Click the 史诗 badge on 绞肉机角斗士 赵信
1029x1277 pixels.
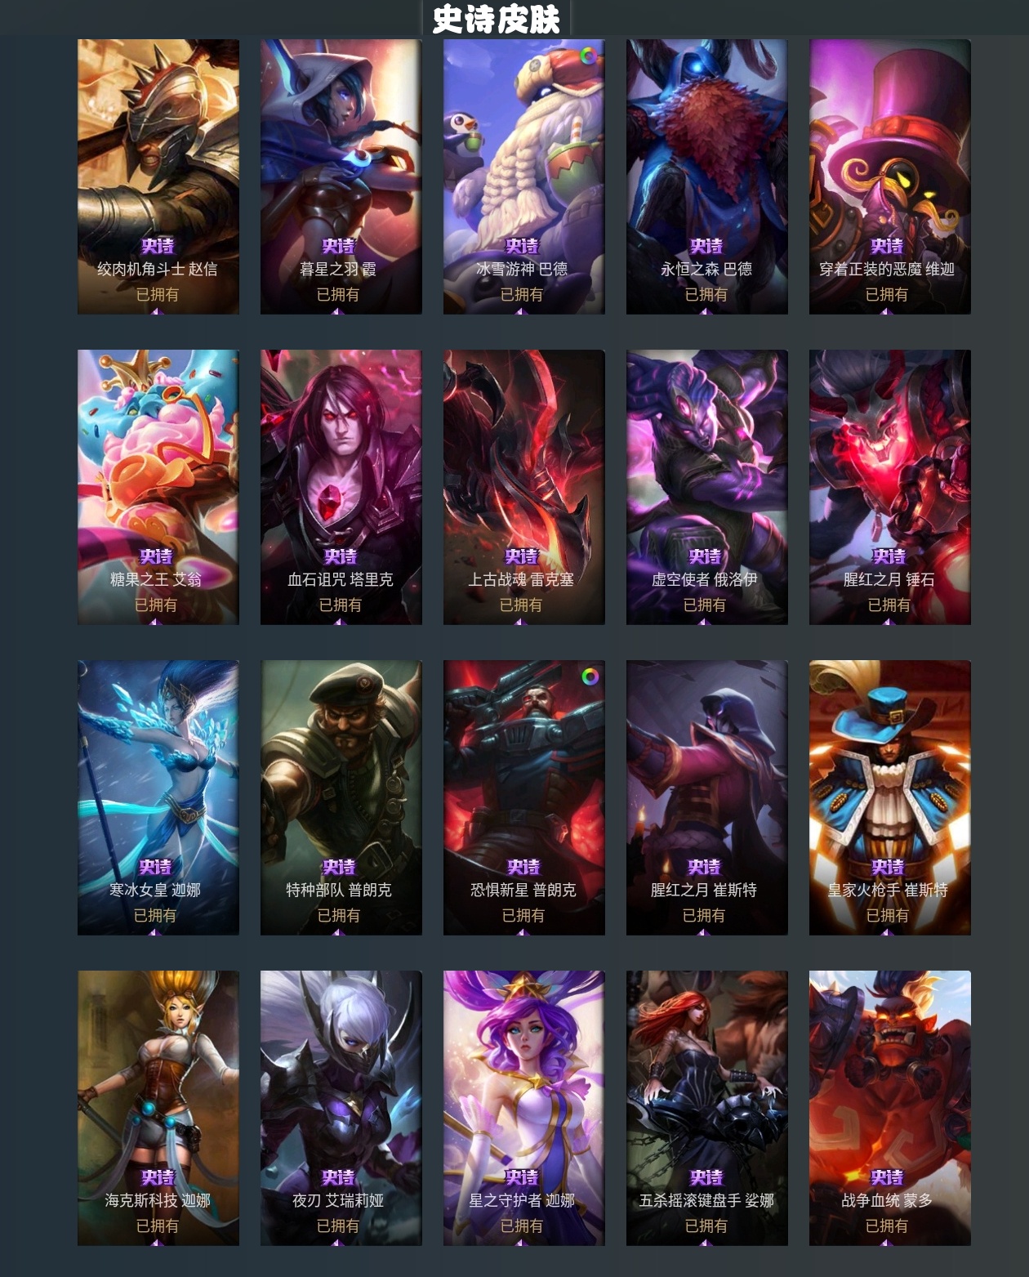click(x=158, y=246)
